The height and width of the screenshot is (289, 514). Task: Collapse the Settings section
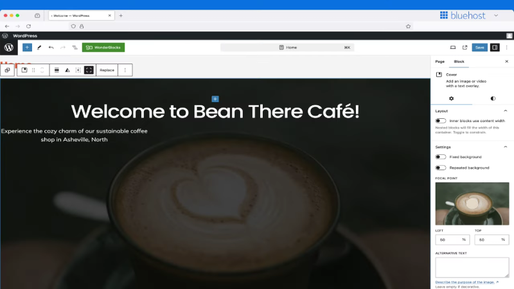[x=505, y=147]
